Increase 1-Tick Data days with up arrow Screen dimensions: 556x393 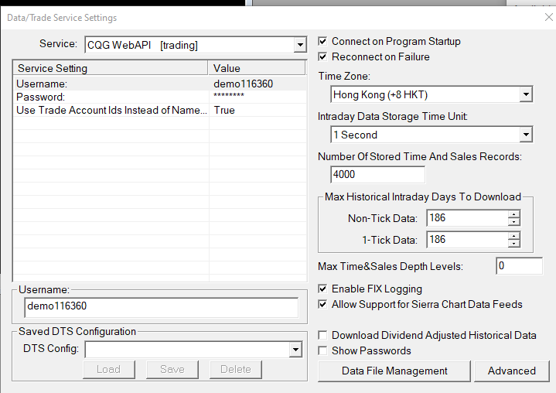[513, 235]
